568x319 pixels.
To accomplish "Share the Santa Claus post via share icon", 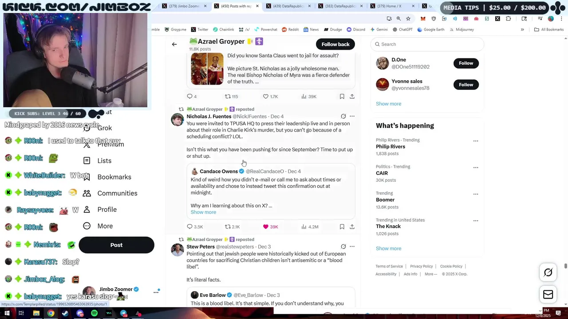I will 352,97.
